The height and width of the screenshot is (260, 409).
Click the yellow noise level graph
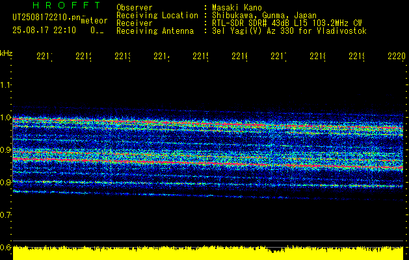pos(208,253)
